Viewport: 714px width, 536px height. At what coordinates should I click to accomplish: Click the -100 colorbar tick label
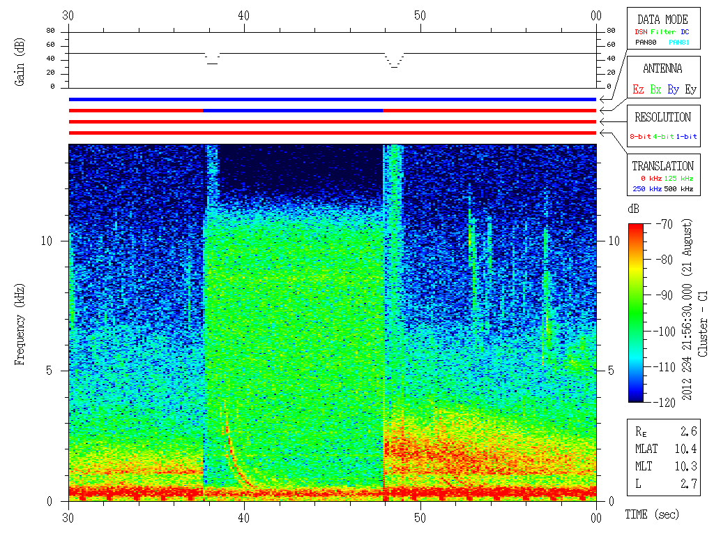pyautogui.click(x=665, y=332)
